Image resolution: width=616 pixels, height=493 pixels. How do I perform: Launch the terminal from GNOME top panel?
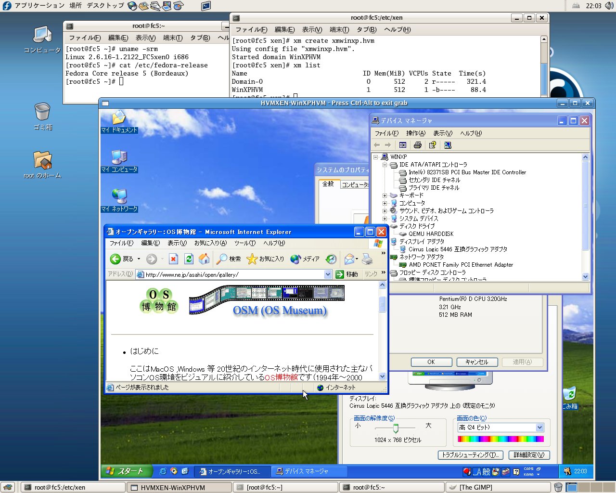[205, 6]
